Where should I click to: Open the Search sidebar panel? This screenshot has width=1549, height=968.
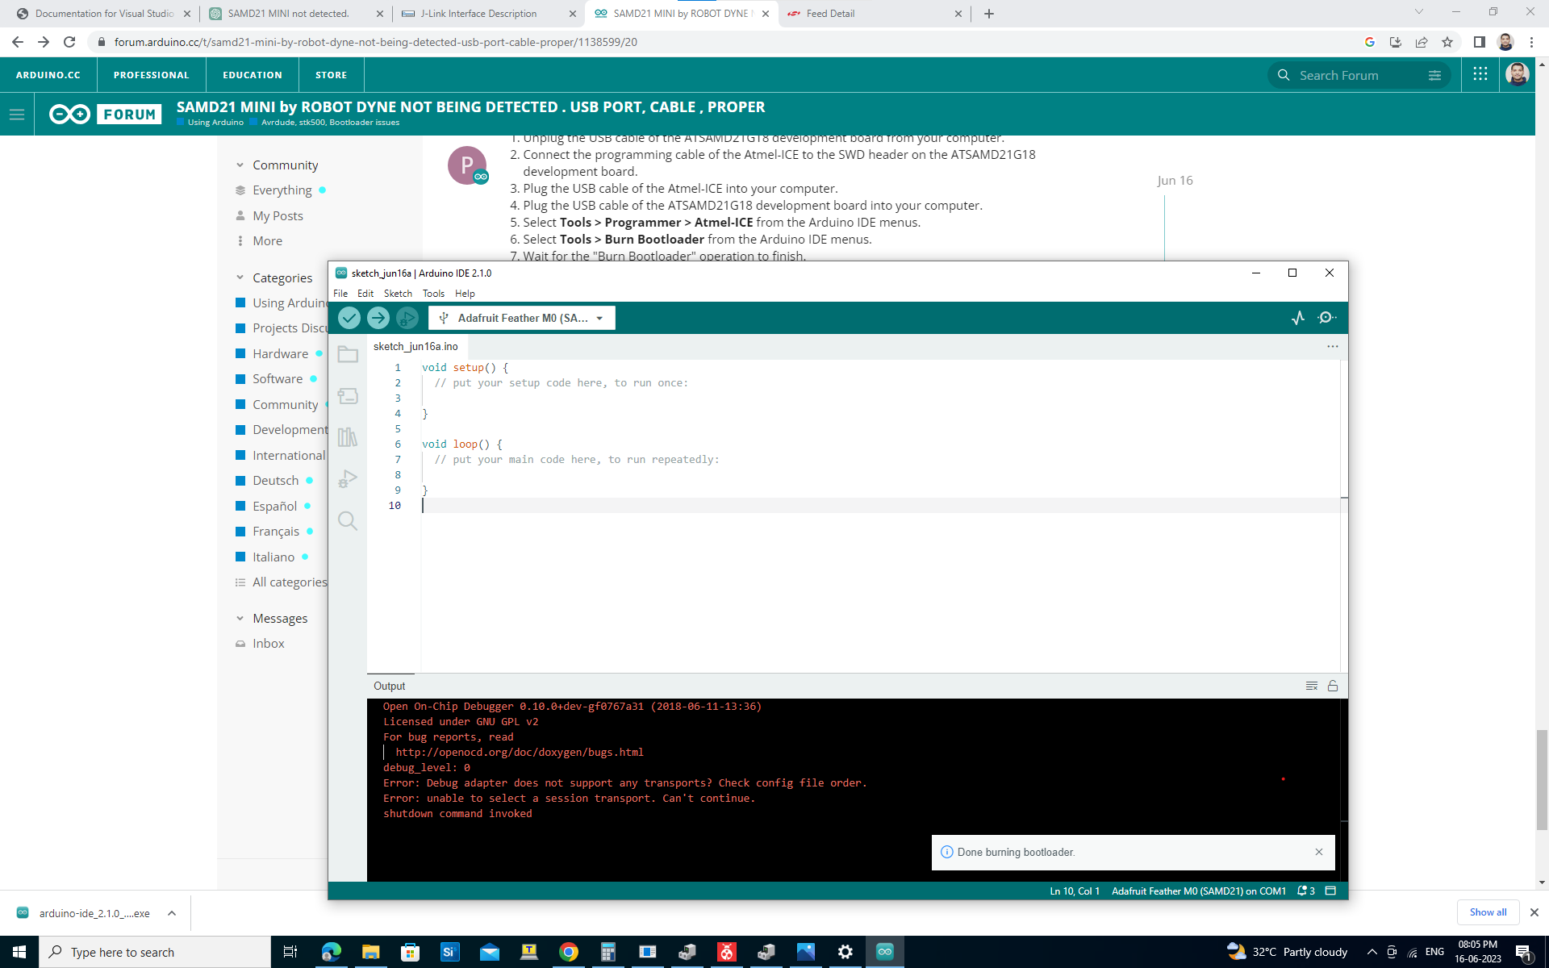(348, 521)
